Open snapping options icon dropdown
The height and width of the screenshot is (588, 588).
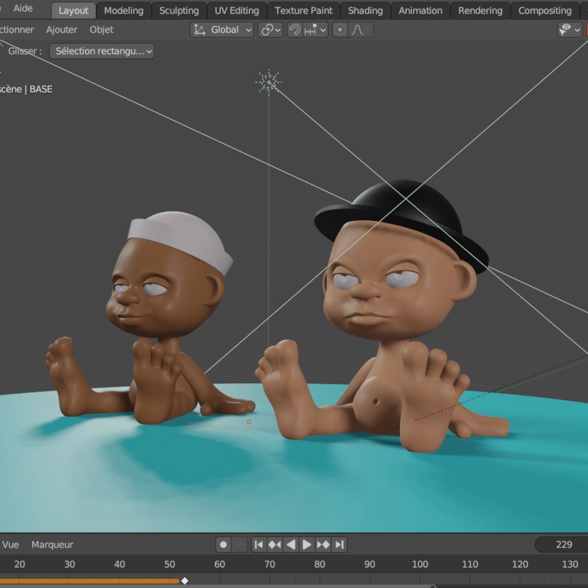click(x=315, y=29)
